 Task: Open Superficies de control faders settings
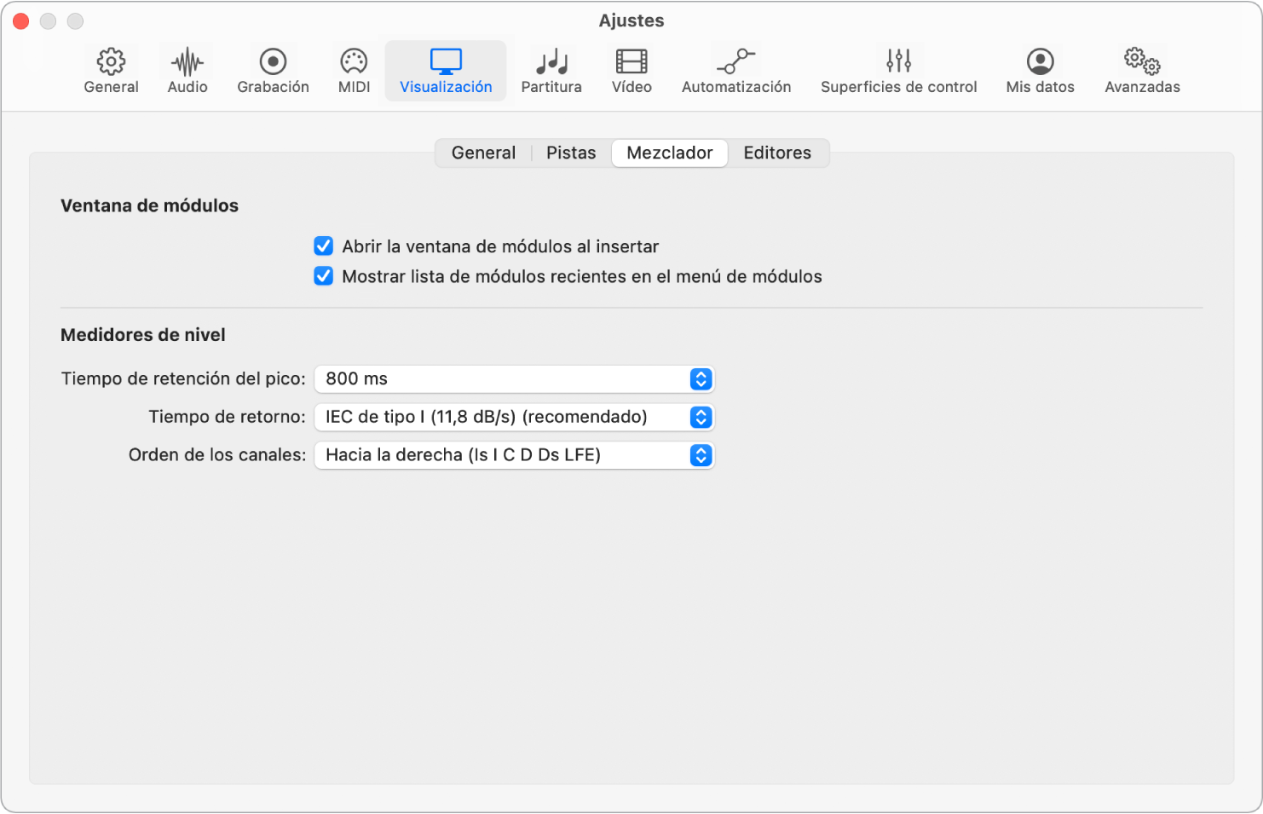click(898, 71)
